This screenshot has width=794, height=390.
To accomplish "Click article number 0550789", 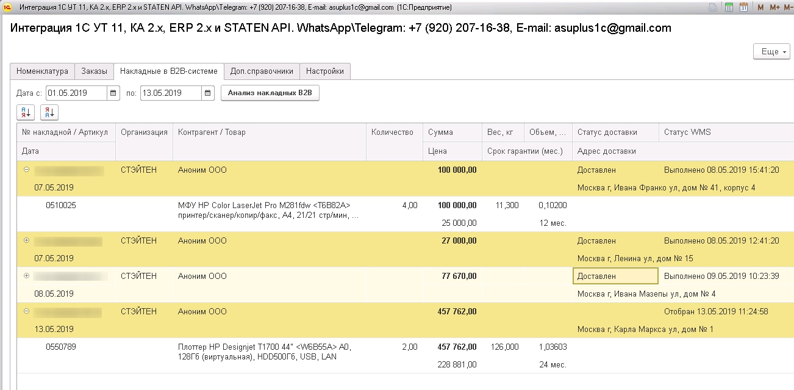I will 61,347.
